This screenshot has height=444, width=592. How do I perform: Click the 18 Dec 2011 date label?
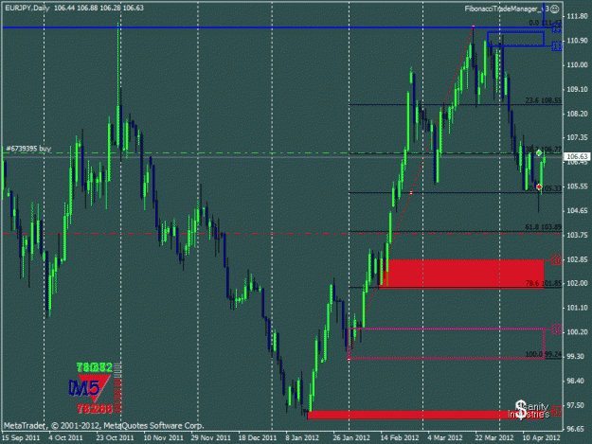click(258, 437)
